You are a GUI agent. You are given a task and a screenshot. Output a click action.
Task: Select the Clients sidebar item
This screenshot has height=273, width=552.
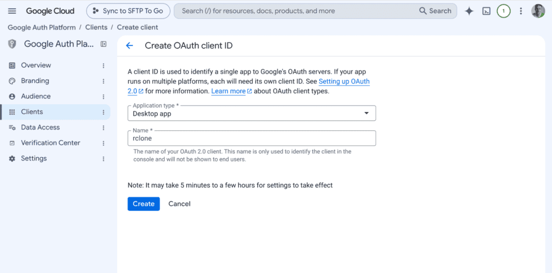(x=55, y=112)
